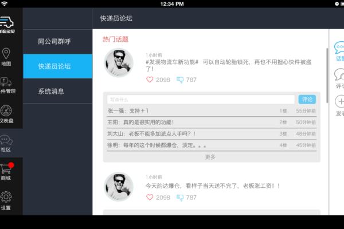Viewport: 344px width, 229px height.
Task: Like the 韵达爆仓 post with heart icon
Action: (x=150, y=198)
